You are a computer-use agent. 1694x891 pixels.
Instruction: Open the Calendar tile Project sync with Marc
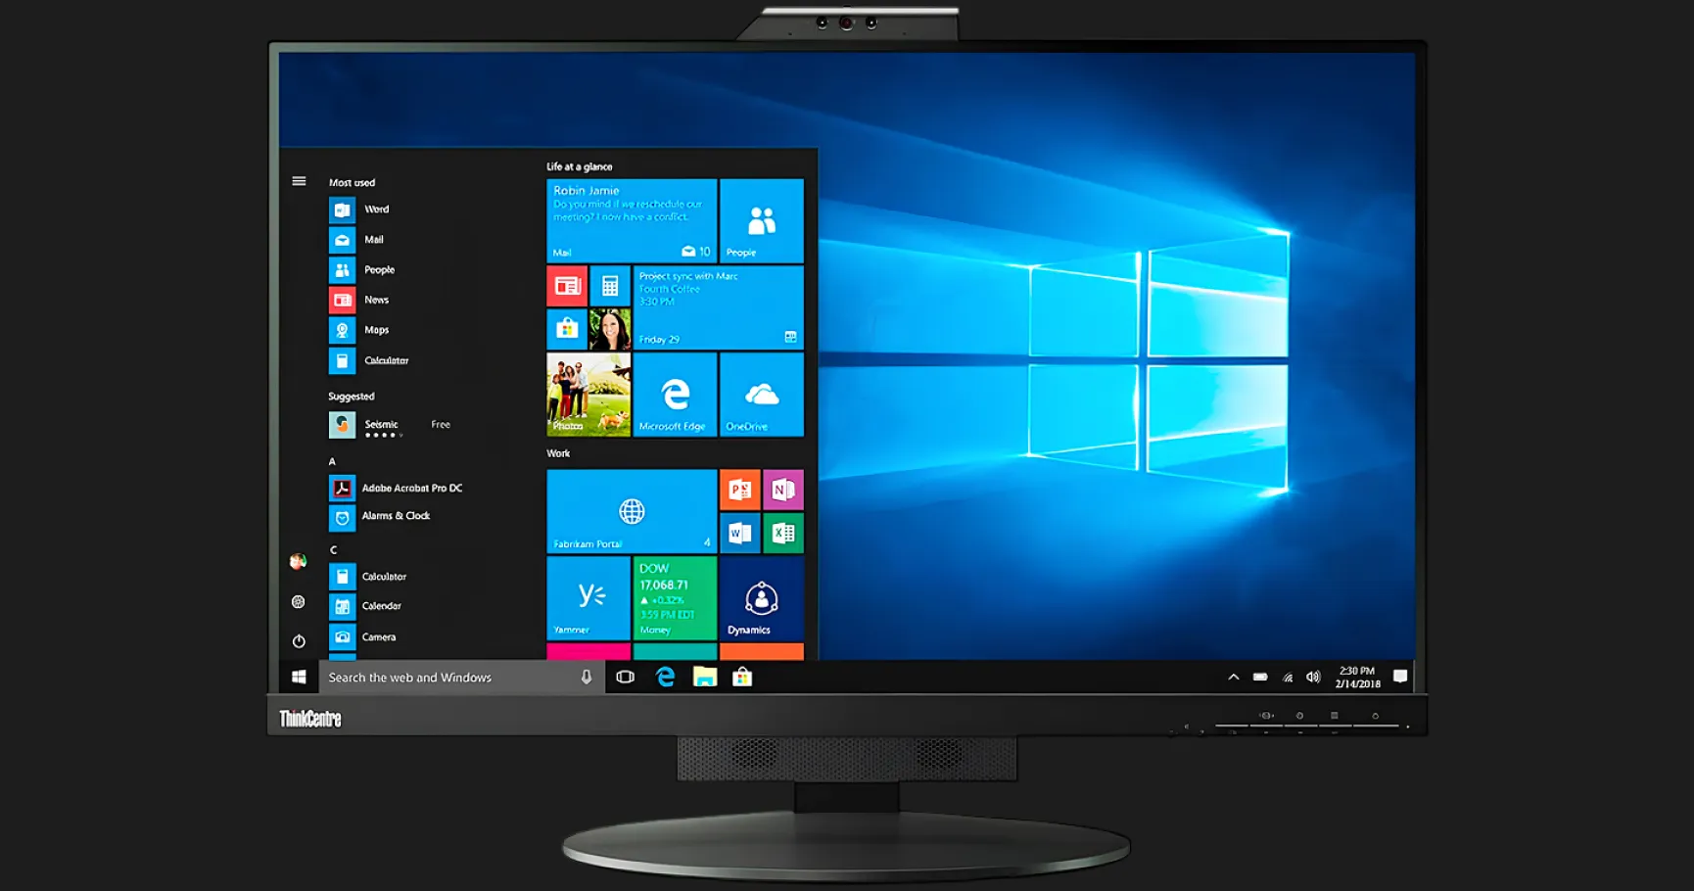click(719, 307)
